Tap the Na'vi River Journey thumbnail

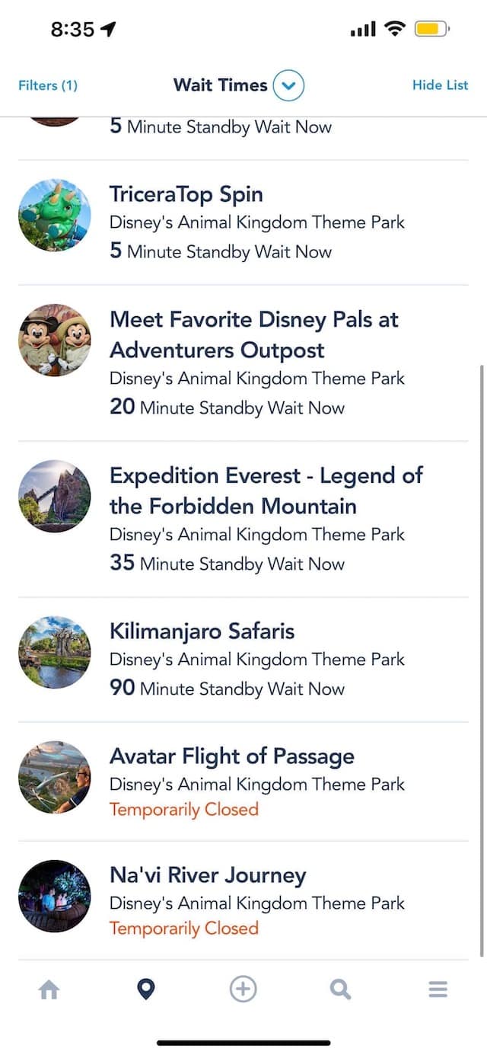click(x=55, y=896)
